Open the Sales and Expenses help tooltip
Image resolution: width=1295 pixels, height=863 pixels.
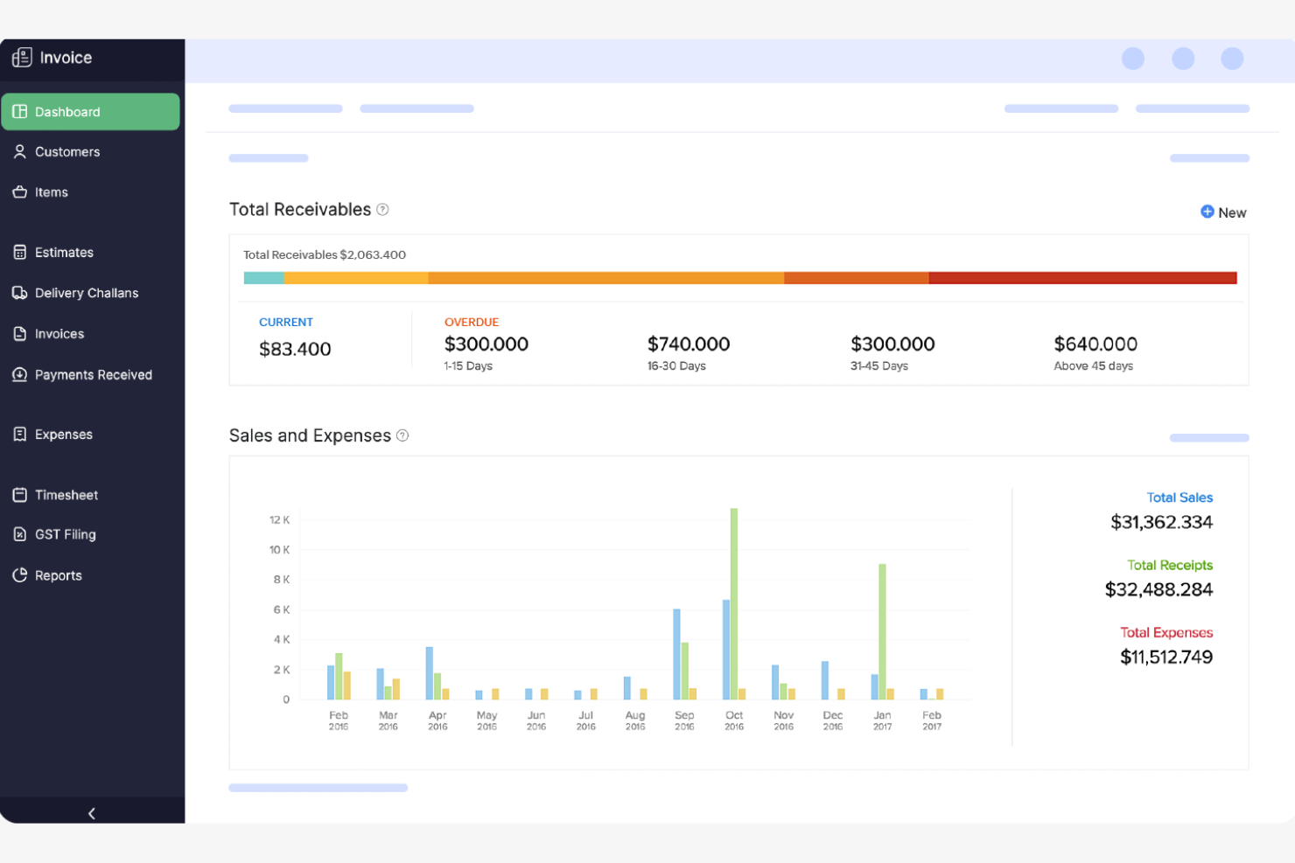[x=402, y=435]
